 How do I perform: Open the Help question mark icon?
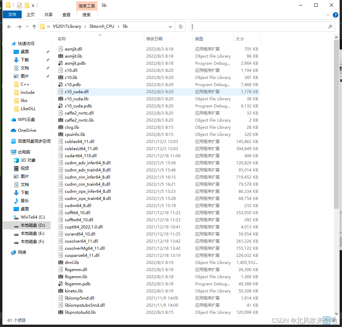pyautogui.click(x=336, y=15)
